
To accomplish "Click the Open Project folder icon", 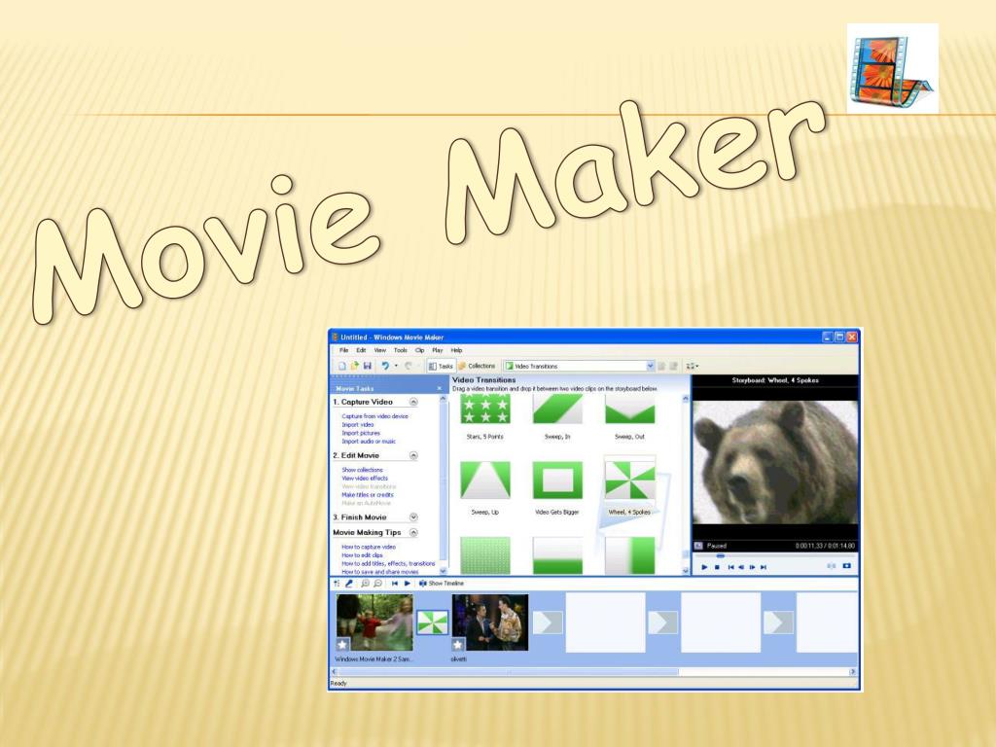I will (x=354, y=366).
